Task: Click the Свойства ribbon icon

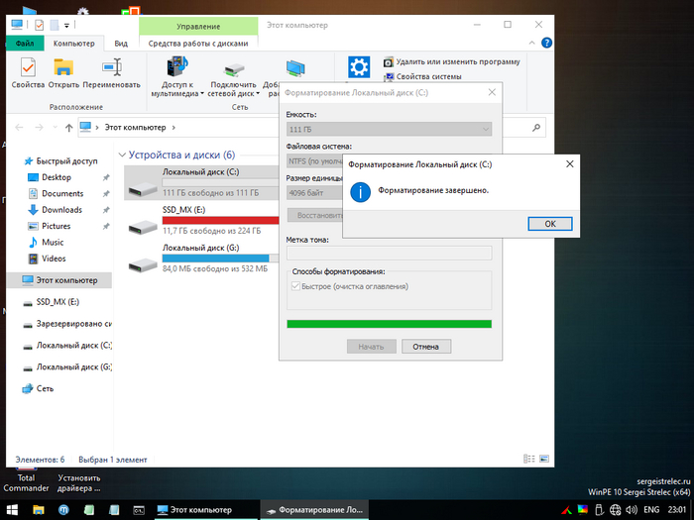Action: coord(28,73)
